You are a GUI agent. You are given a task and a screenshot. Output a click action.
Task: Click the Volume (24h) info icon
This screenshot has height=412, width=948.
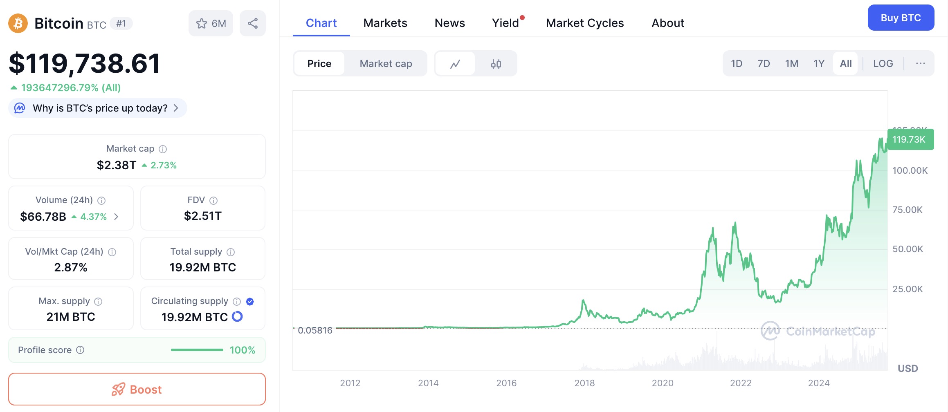coord(101,201)
